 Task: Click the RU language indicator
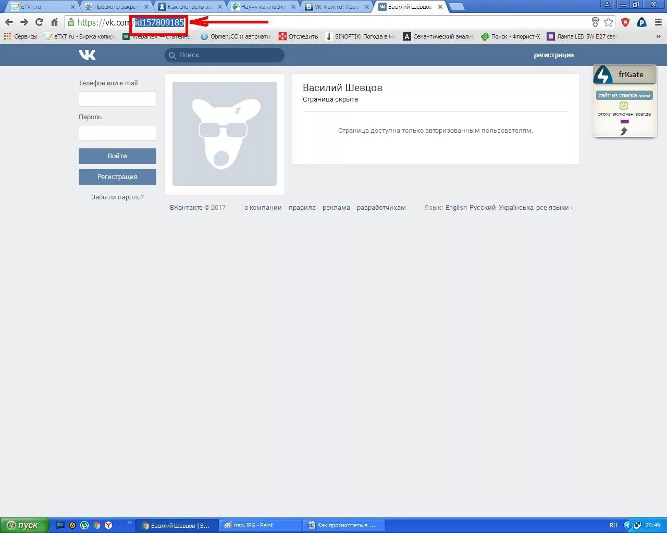[613, 525]
